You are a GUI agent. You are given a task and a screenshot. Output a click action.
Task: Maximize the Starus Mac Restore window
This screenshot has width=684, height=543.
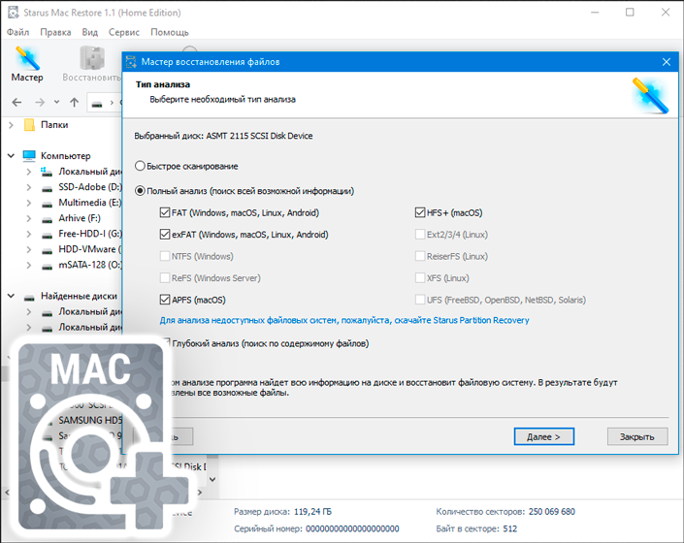pyautogui.click(x=630, y=13)
